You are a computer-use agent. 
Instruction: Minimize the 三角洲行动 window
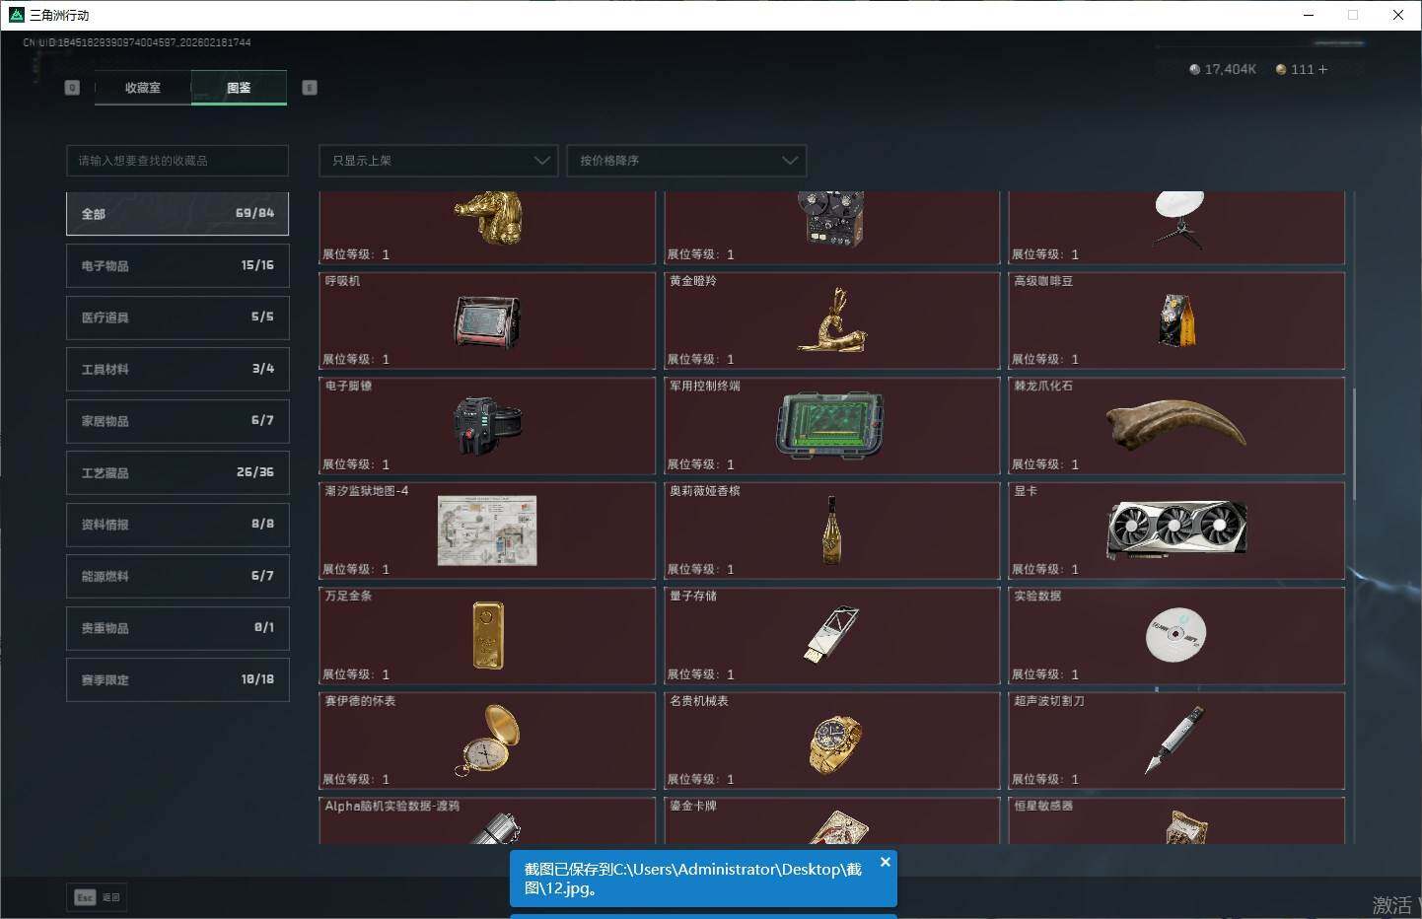tap(1309, 15)
